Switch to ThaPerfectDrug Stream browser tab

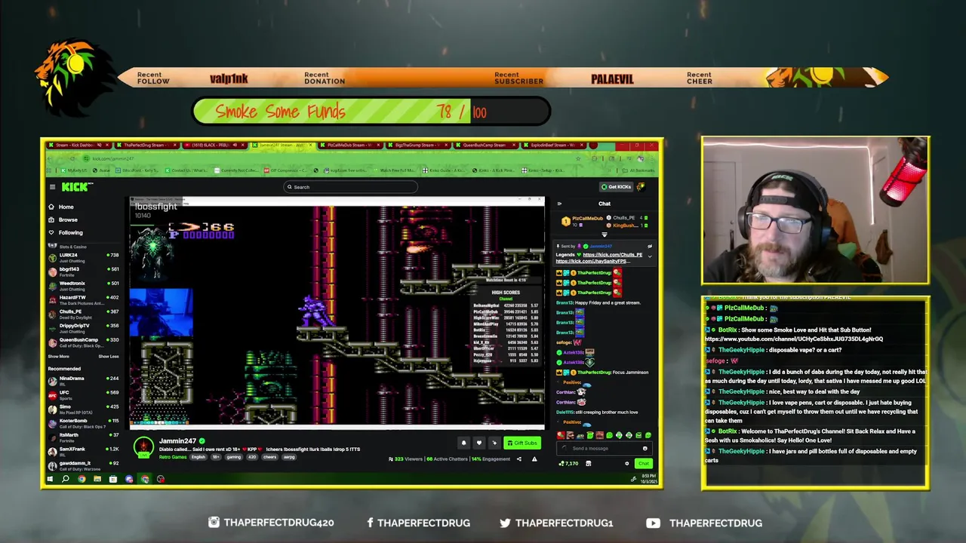point(146,145)
